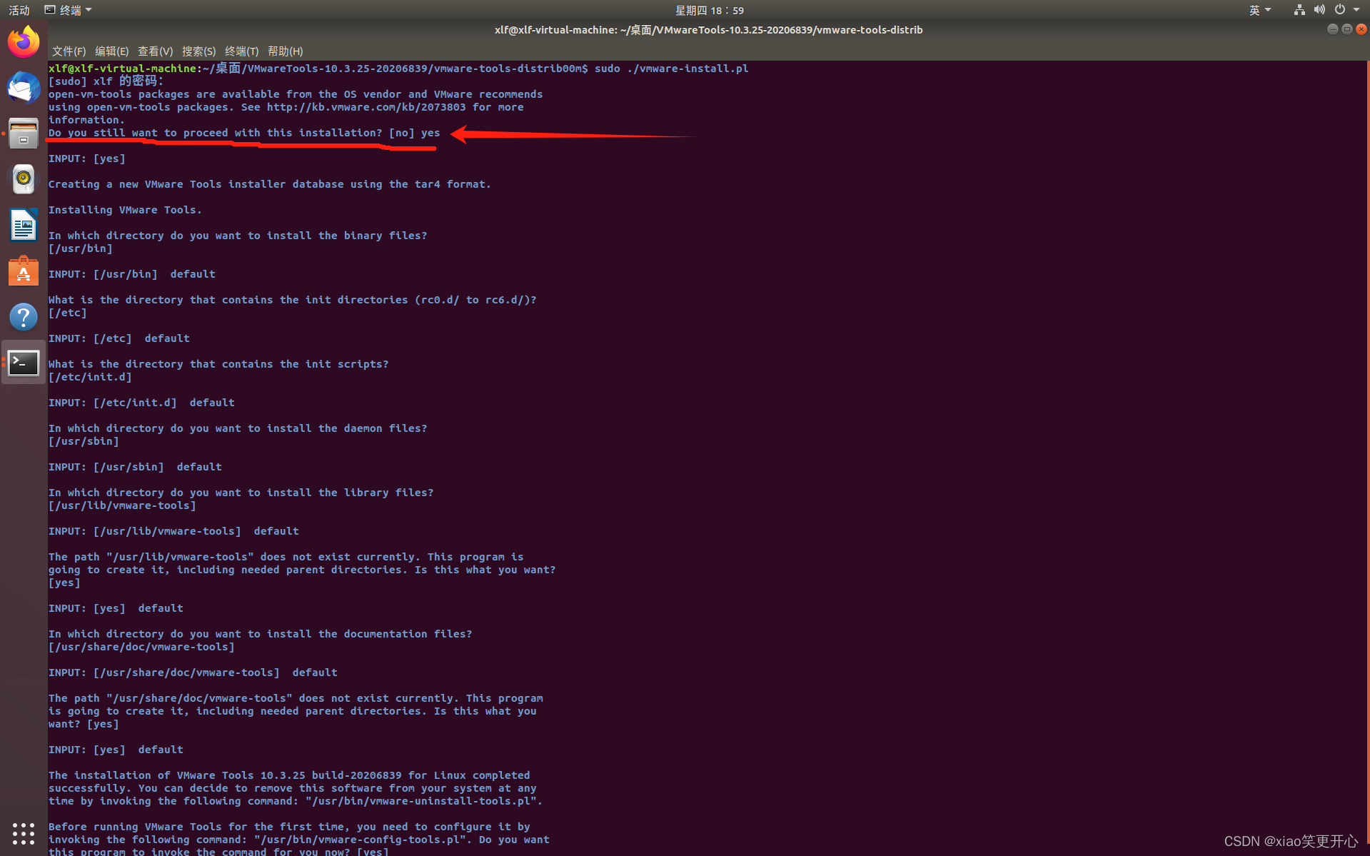The height and width of the screenshot is (856, 1370).
Task: Click 'Creating a new VMware Tools installer database' line
Action: (269, 184)
